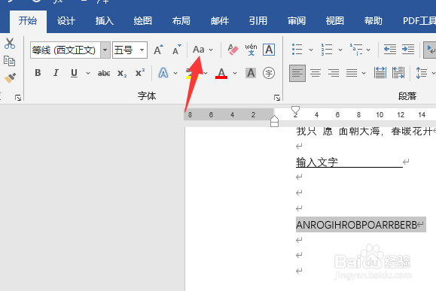Expand underline style dropdown arrow
The height and width of the screenshot is (291, 436).
88,73
